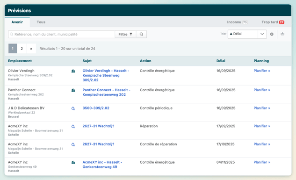Click the Emplacement column header
Viewport: 296px width, 180px height.
[20, 61]
